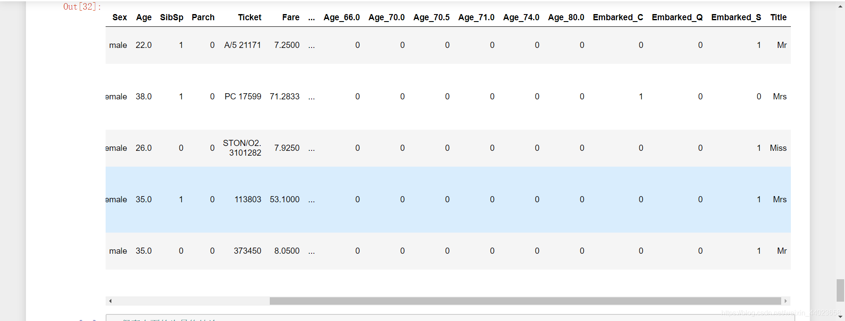Click the Embarked_S column header
Image resolution: width=845 pixels, height=321 pixels.
point(736,18)
